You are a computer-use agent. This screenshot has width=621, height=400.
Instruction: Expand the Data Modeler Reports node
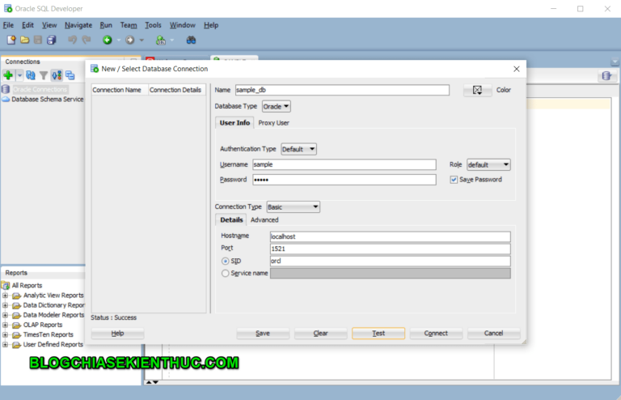(5, 315)
